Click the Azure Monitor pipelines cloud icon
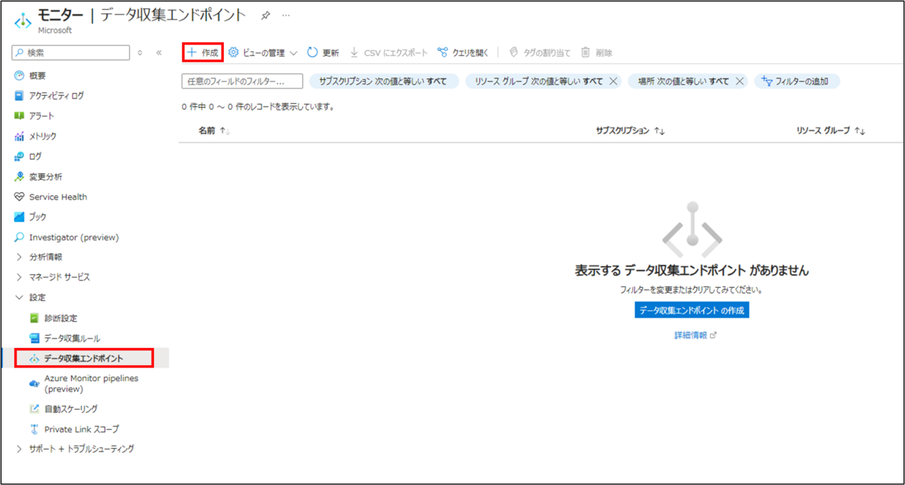 (34, 383)
